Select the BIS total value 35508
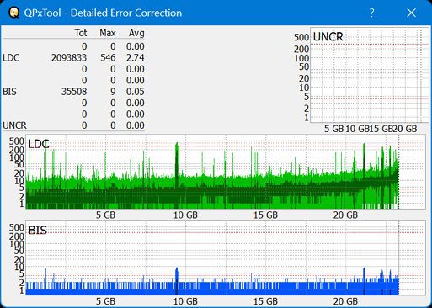The image size is (432, 308). click(74, 92)
